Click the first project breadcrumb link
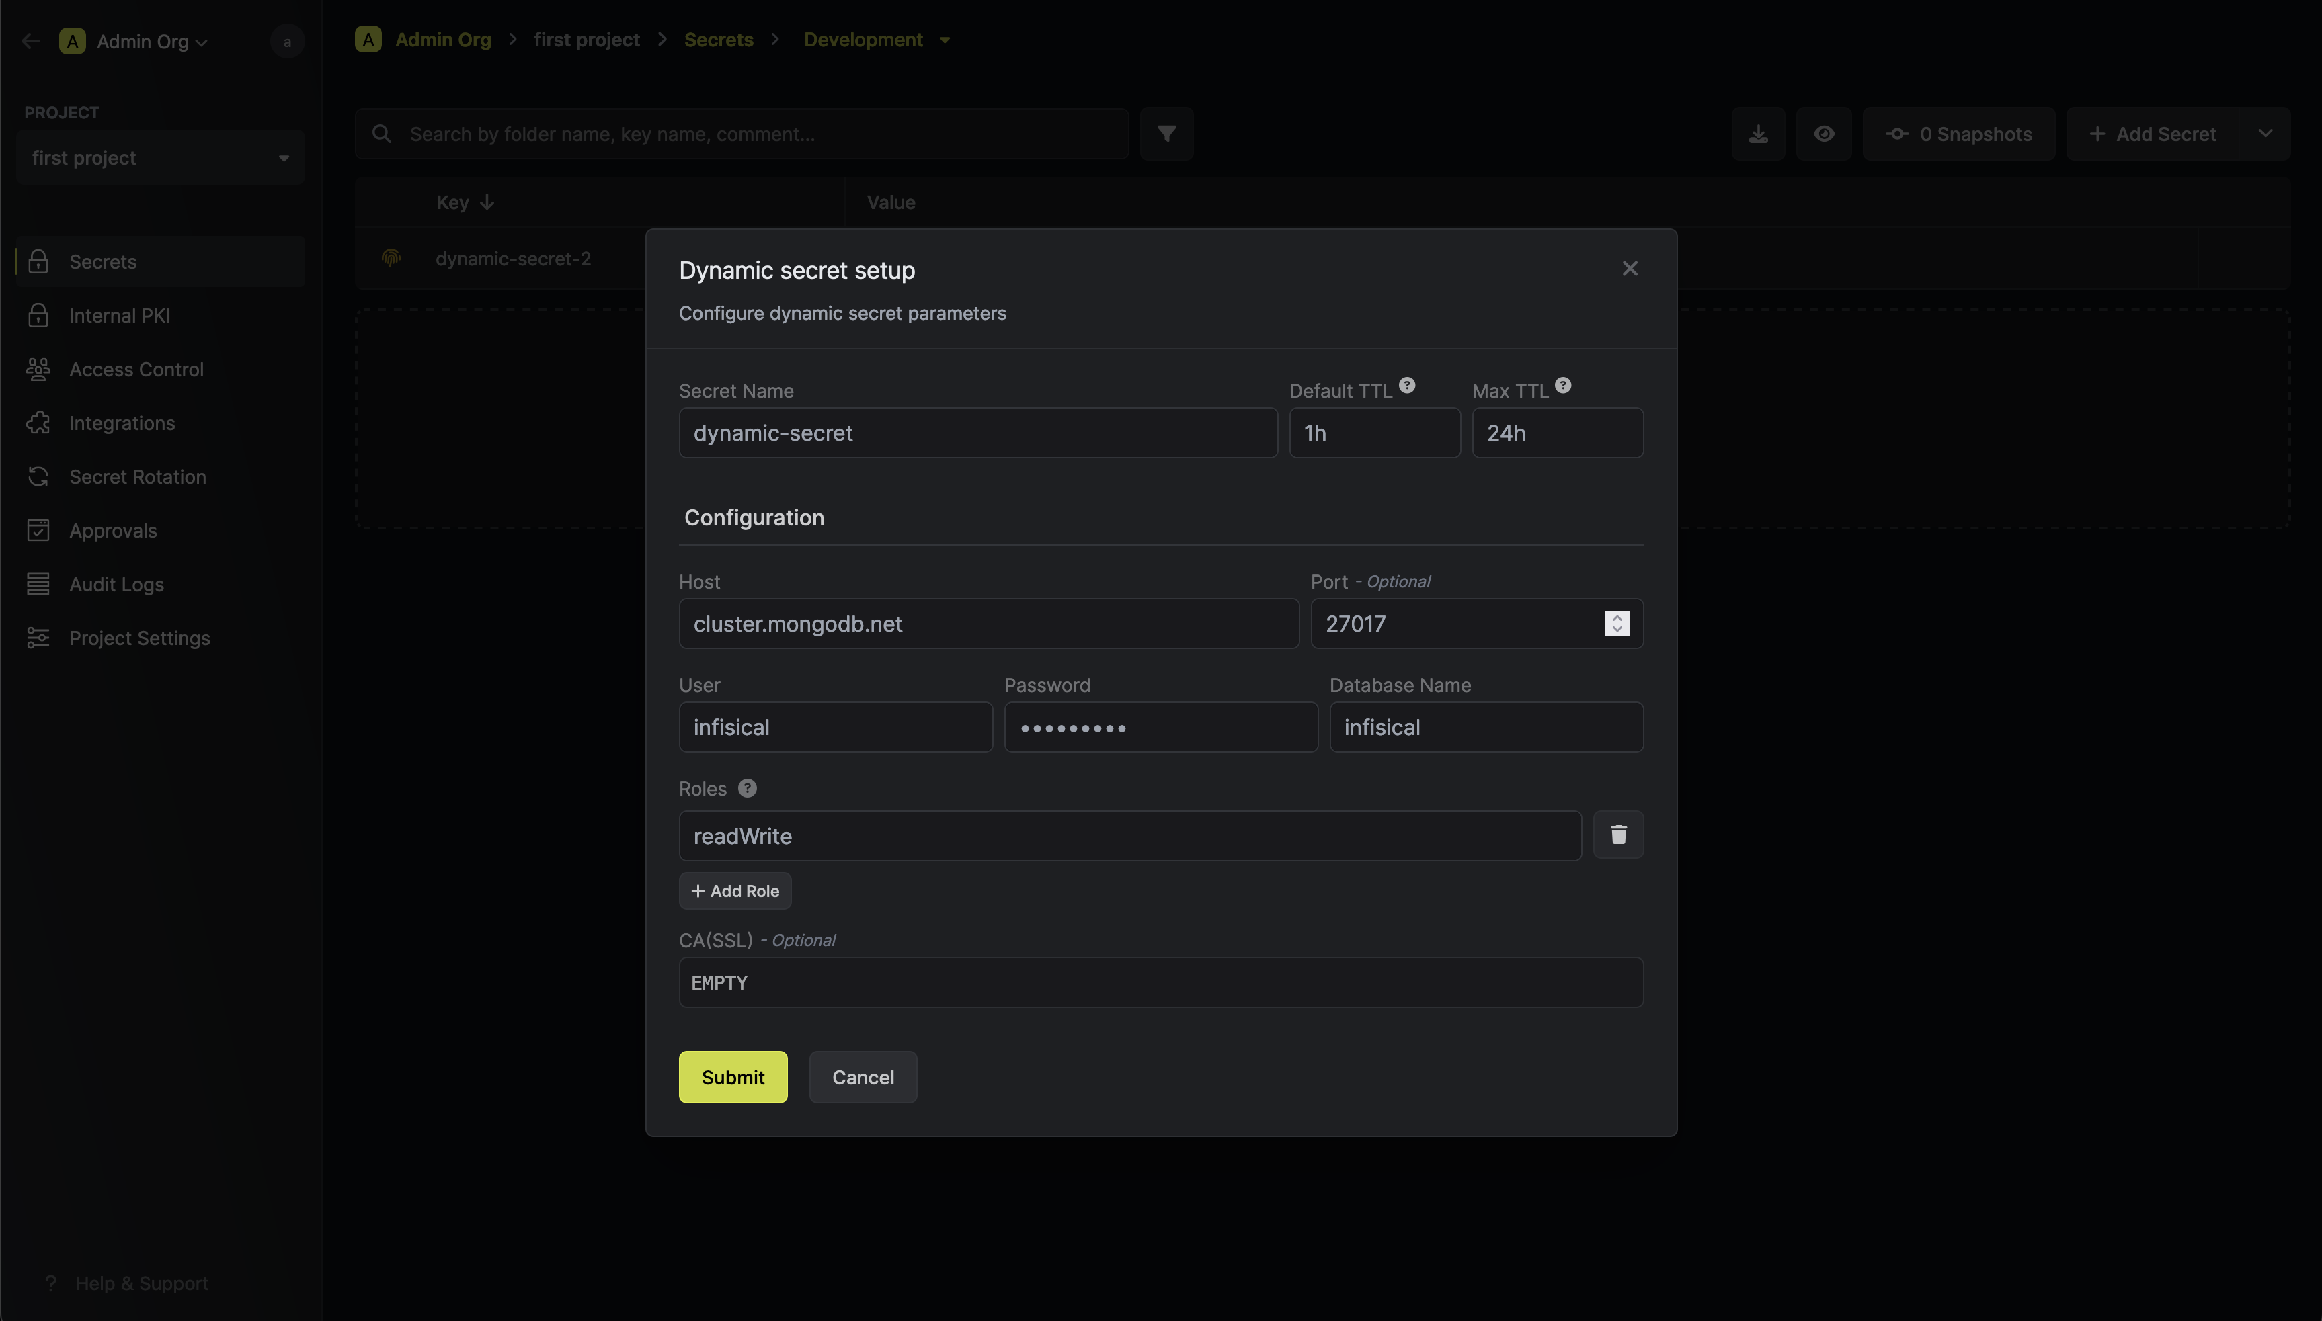2322x1321 pixels. tap(586, 40)
